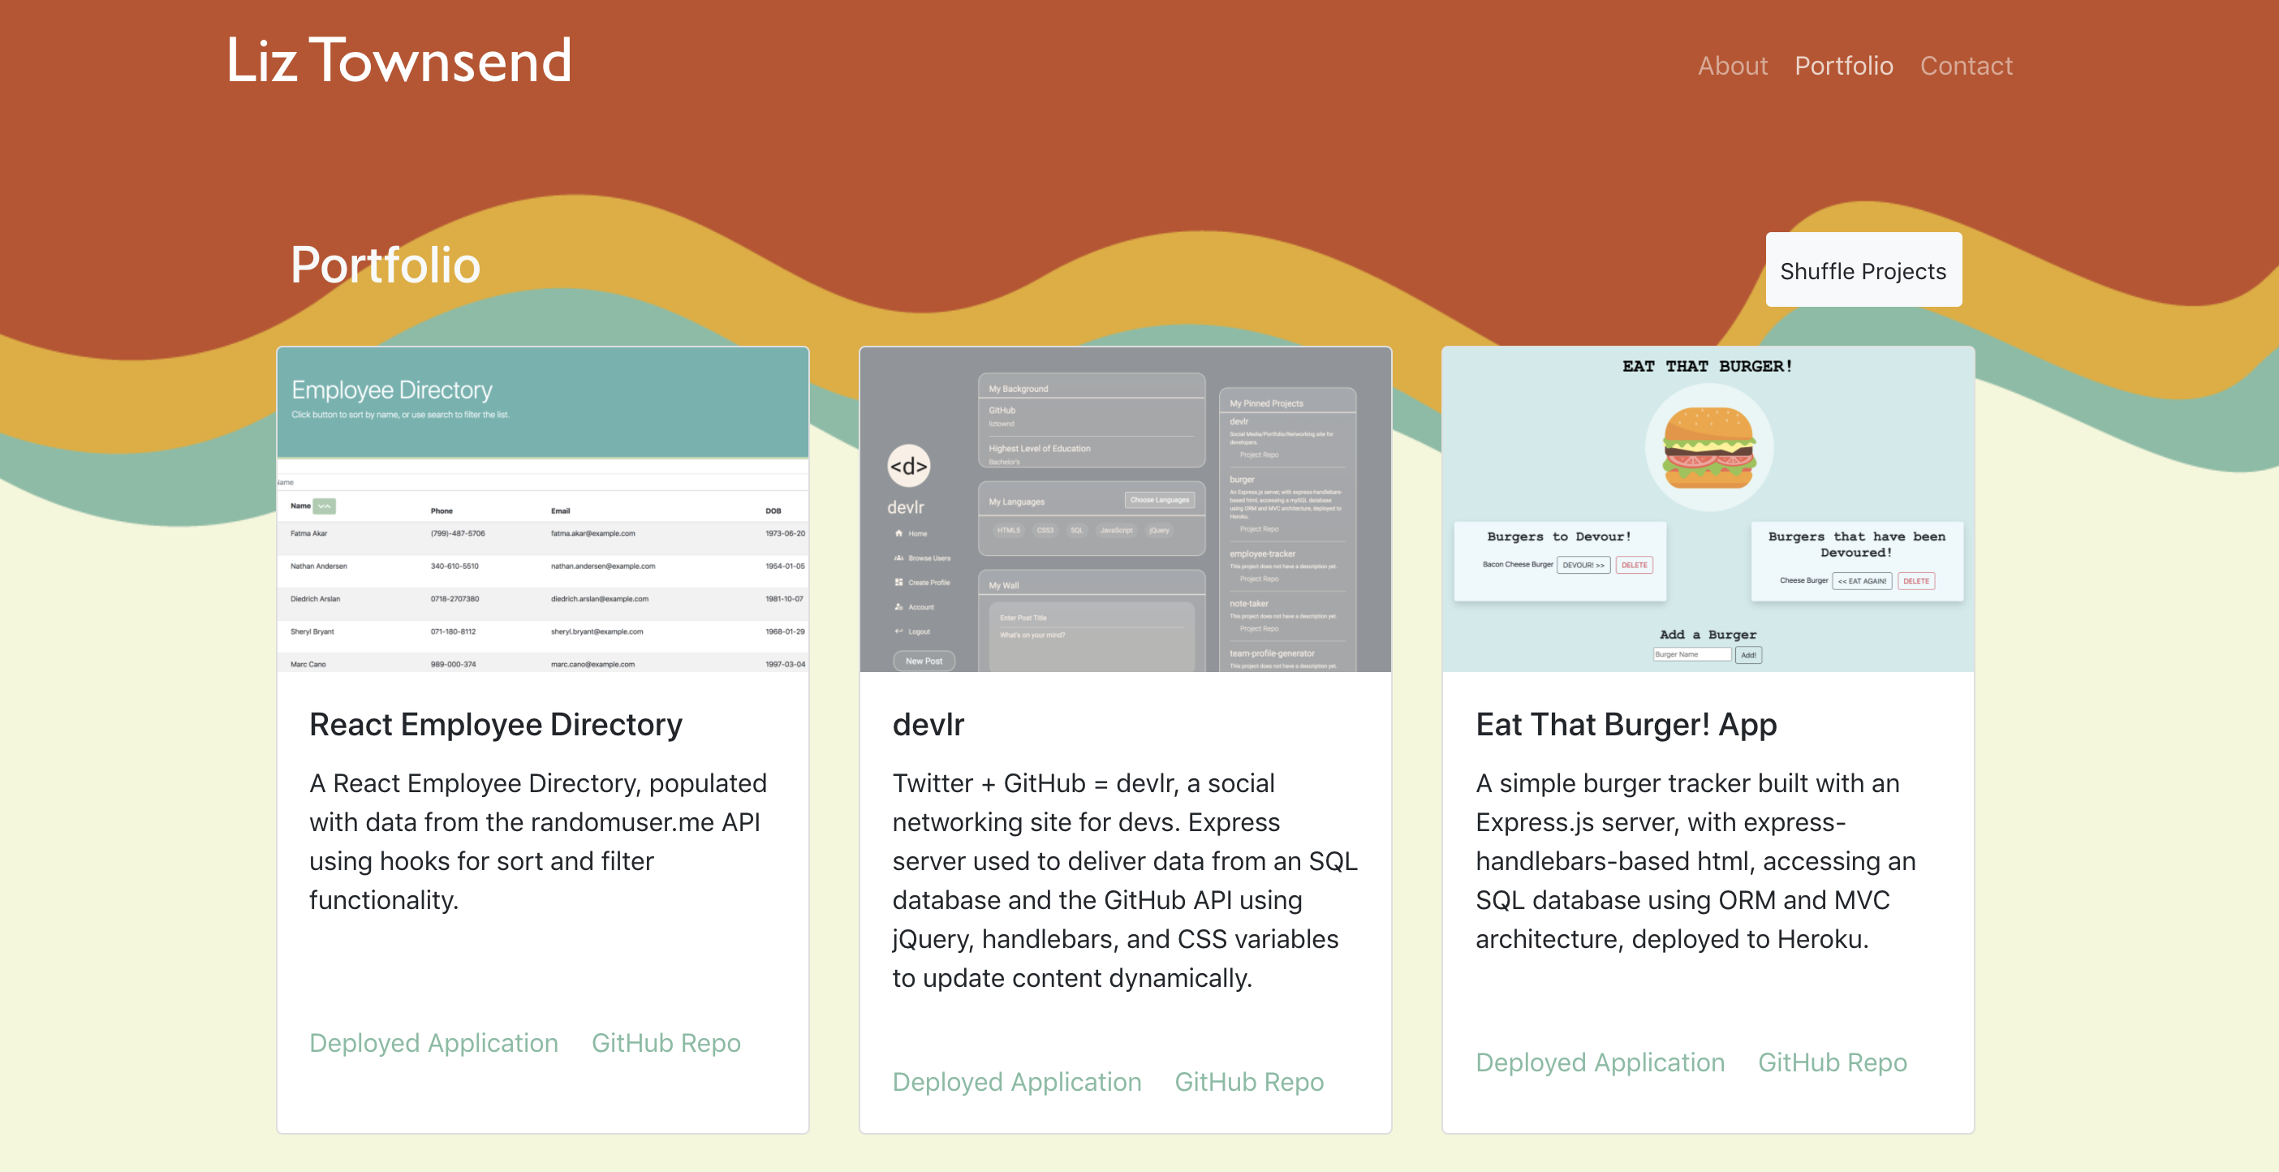
Task: Open the Portfolio navigation tab
Action: pyautogui.click(x=1844, y=66)
